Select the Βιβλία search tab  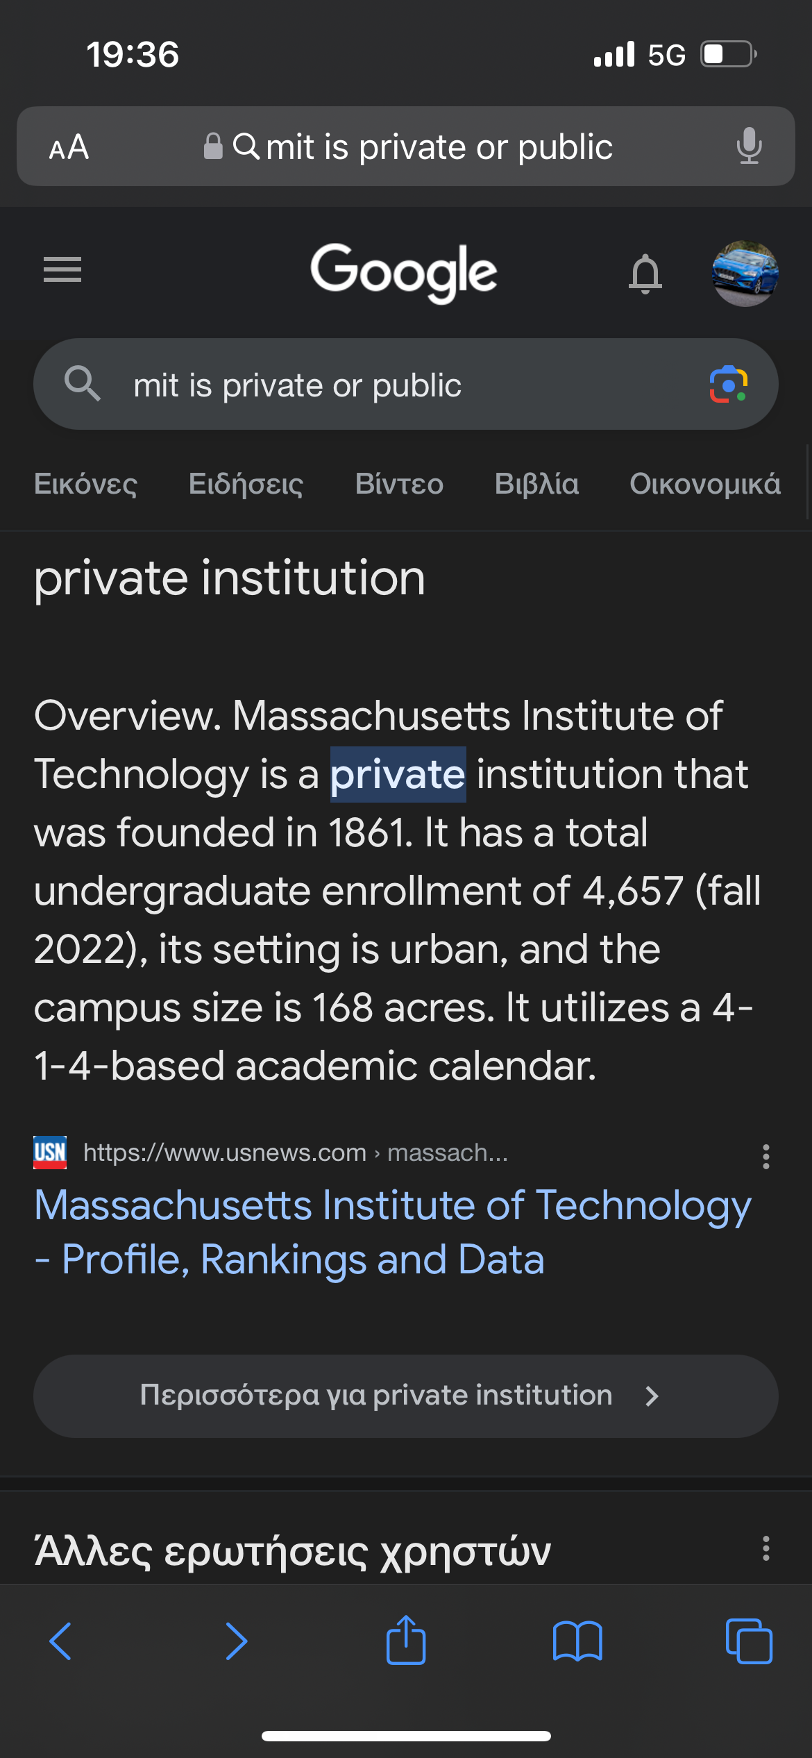click(x=536, y=484)
